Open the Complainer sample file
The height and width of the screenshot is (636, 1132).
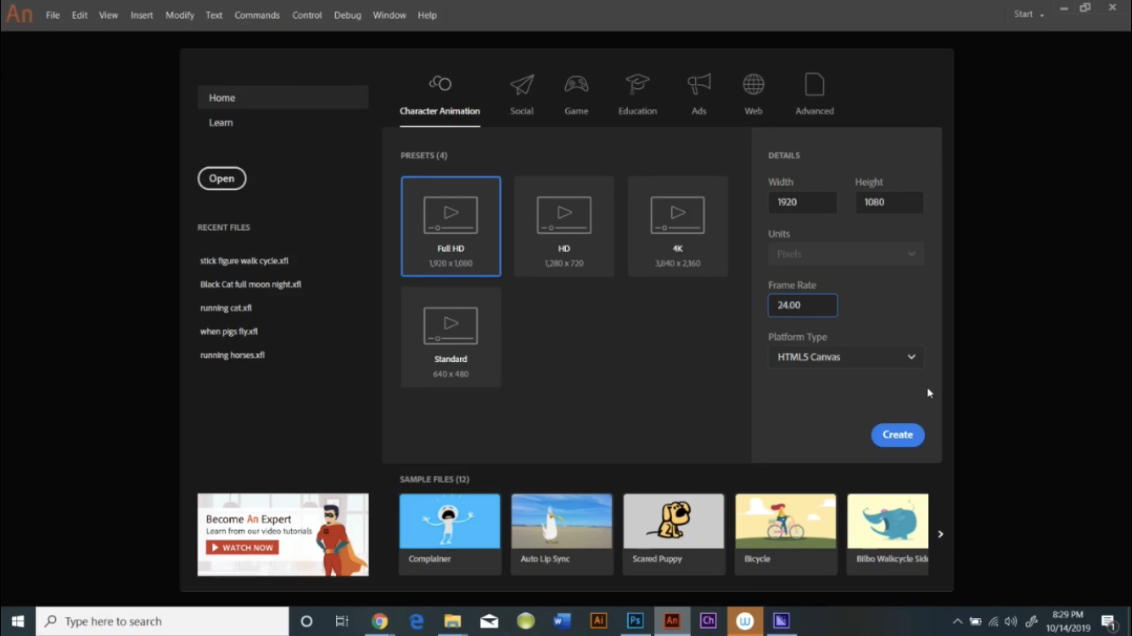coord(450,534)
